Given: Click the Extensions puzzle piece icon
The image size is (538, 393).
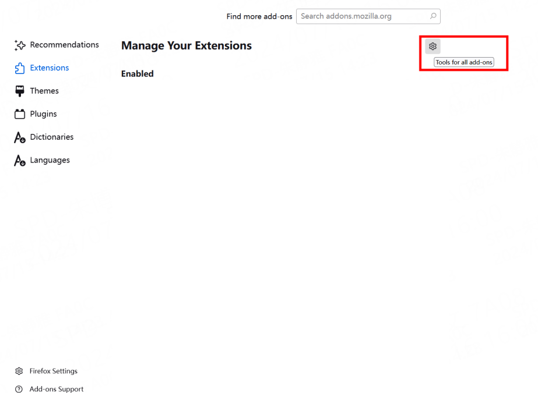Looking at the screenshot, I should 20,68.
